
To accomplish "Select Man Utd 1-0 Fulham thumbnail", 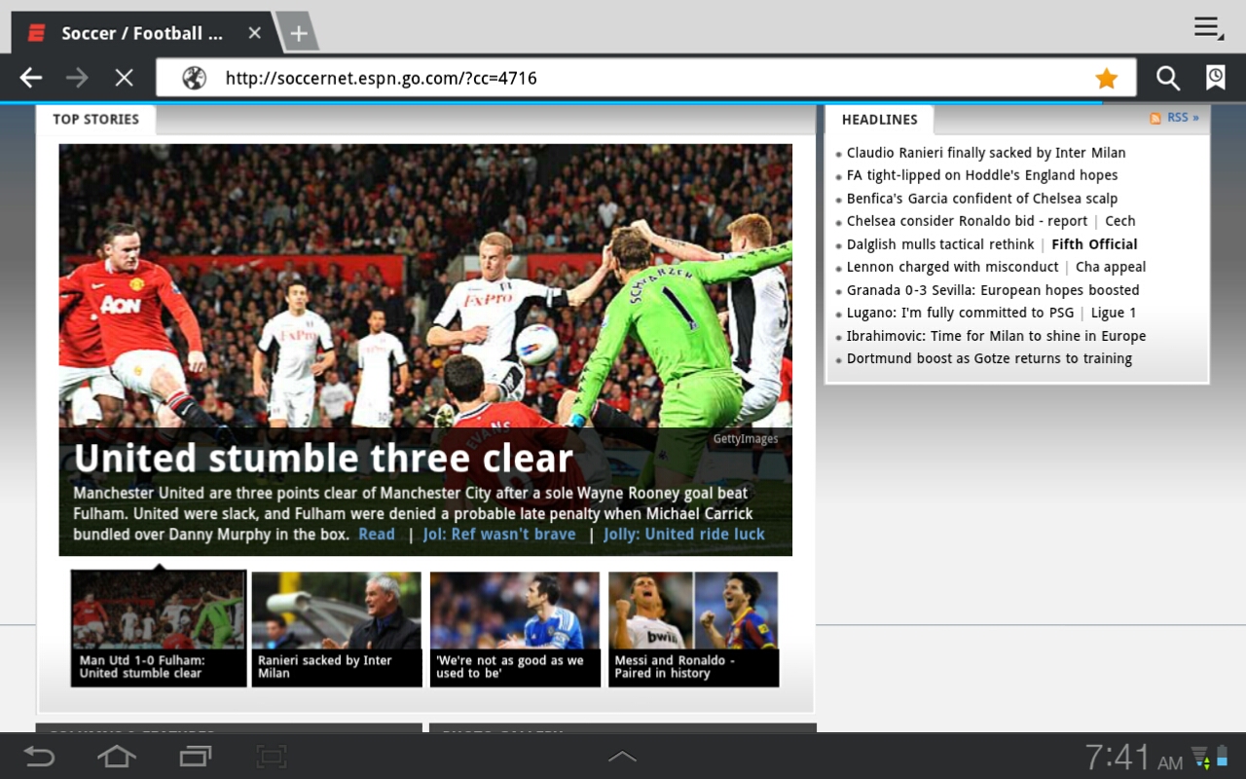I will (159, 628).
